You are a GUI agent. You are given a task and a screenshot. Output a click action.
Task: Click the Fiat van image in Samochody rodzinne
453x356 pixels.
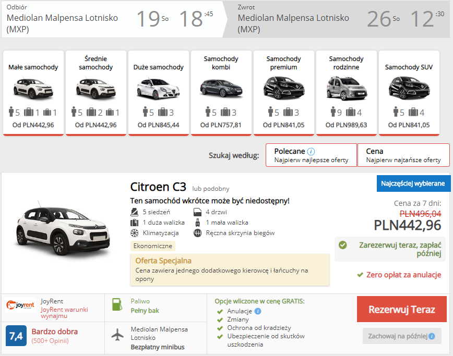pyautogui.click(x=347, y=88)
